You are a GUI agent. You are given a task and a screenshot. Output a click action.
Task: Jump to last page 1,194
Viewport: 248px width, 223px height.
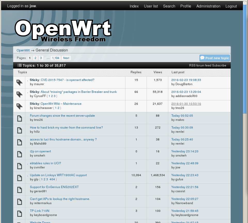[x=56, y=58]
